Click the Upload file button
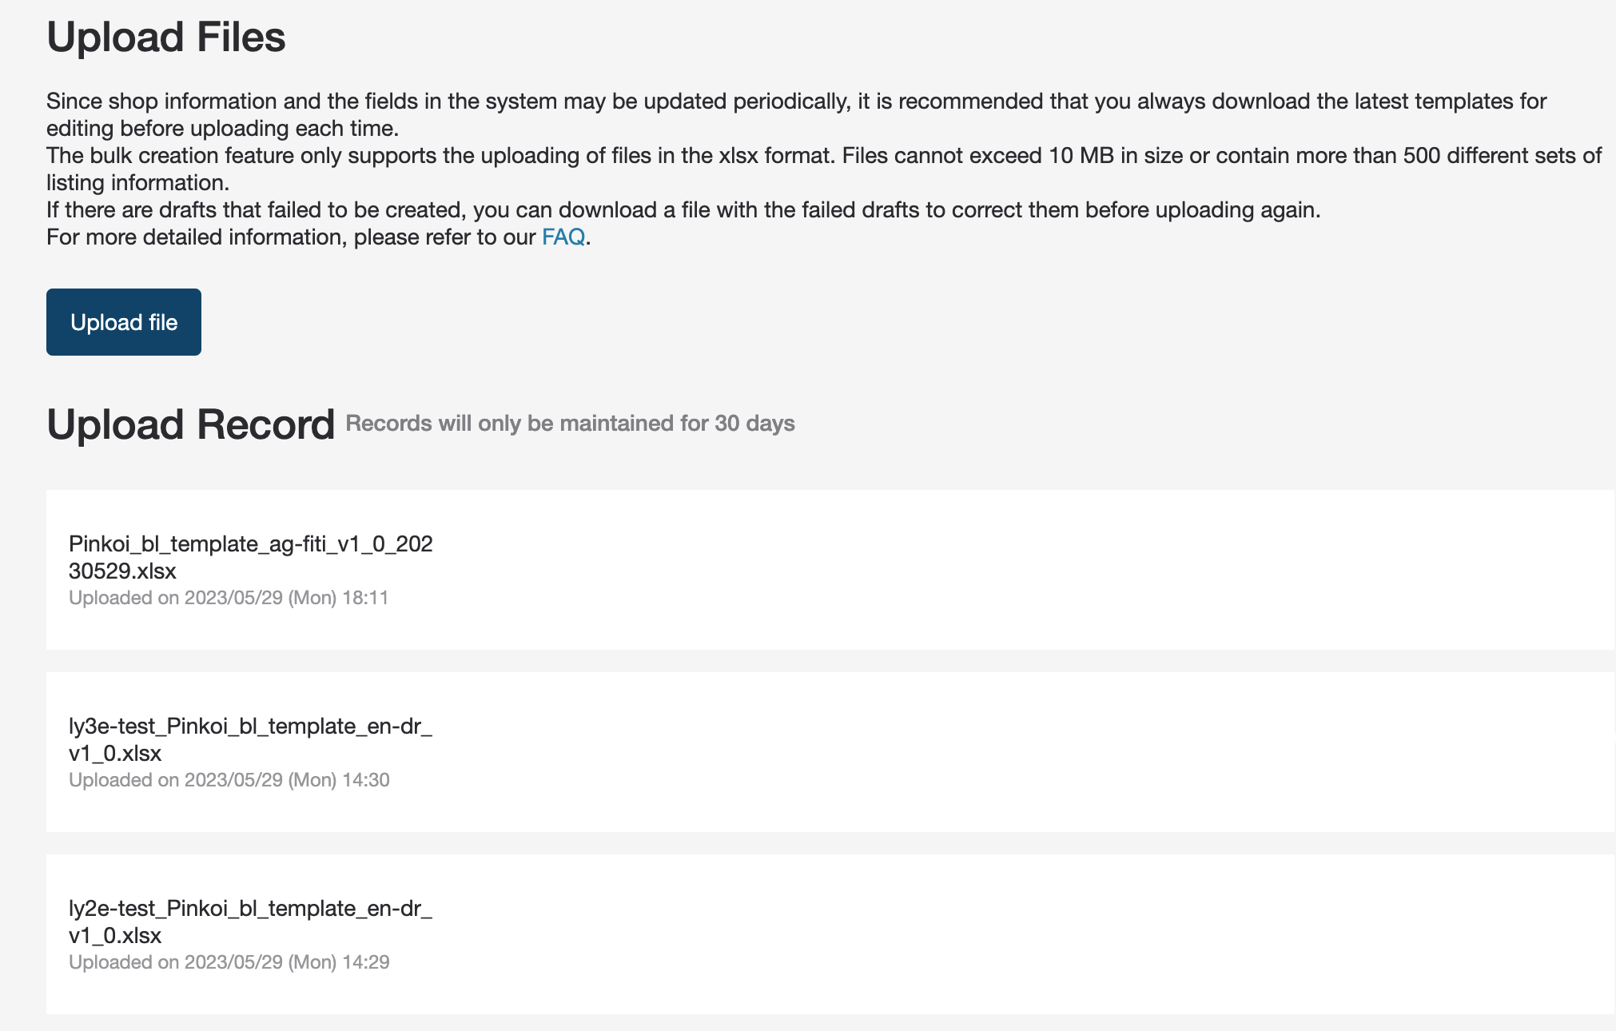 click(124, 322)
